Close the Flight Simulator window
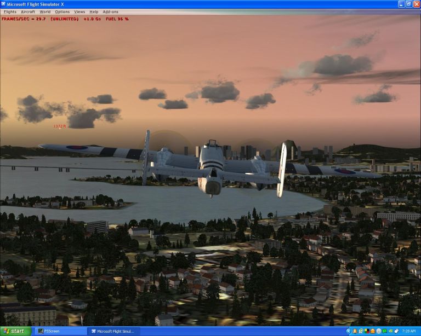 (416, 4)
